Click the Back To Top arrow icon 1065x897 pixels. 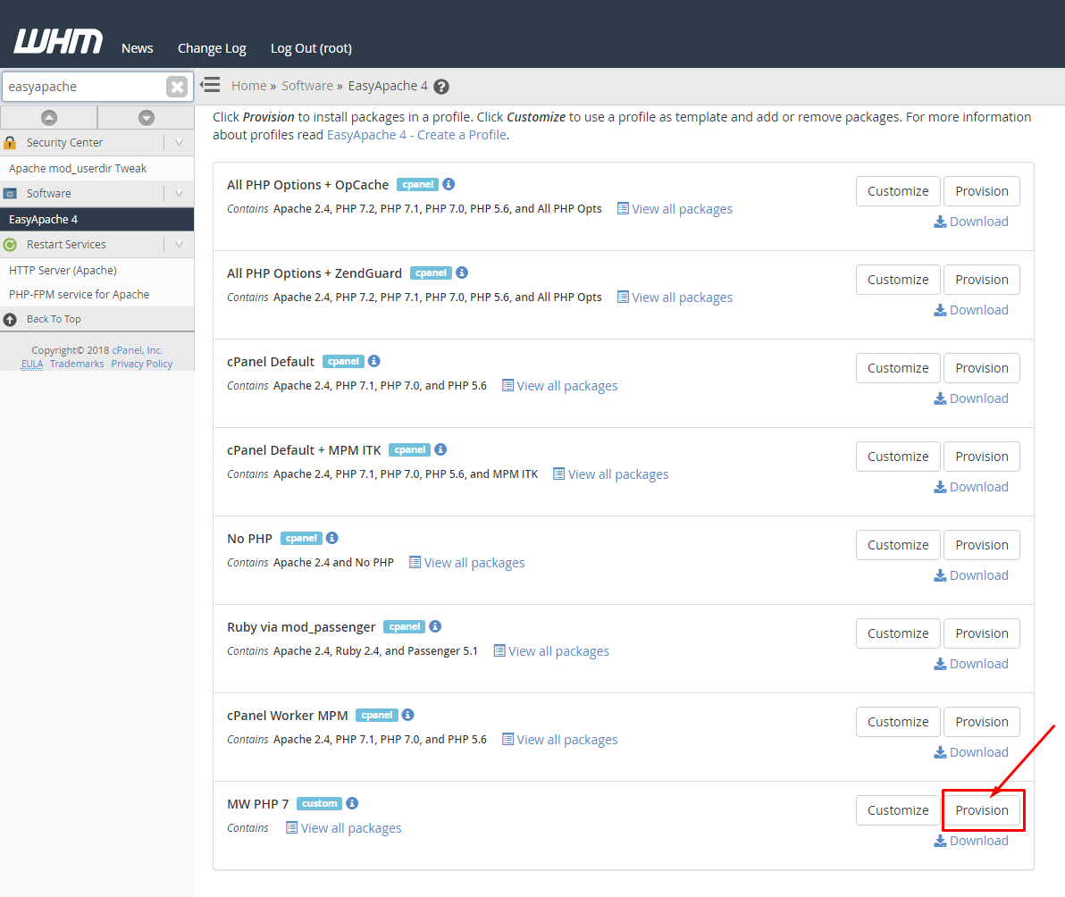point(10,319)
